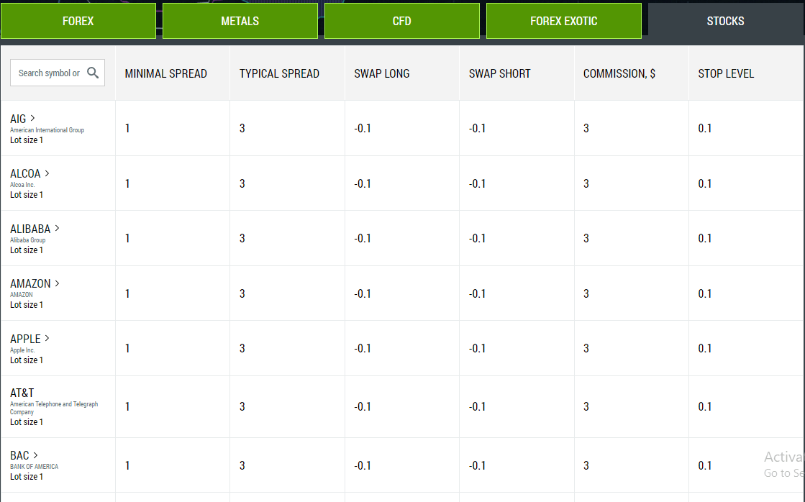Image resolution: width=805 pixels, height=502 pixels.
Task: Expand the APPLE chevron arrow
Action: tap(47, 338)
